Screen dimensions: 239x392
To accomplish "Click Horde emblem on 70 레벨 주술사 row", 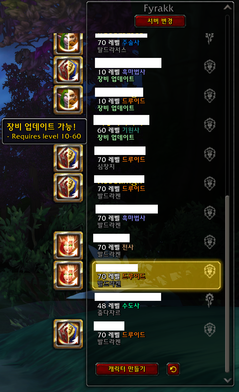I will [x=210, y=38].
